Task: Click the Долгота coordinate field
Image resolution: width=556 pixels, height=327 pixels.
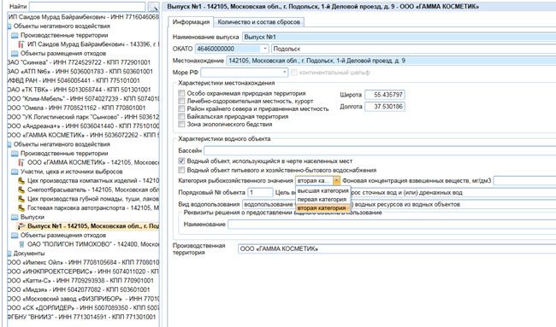Action: click(x=384, y=107)
